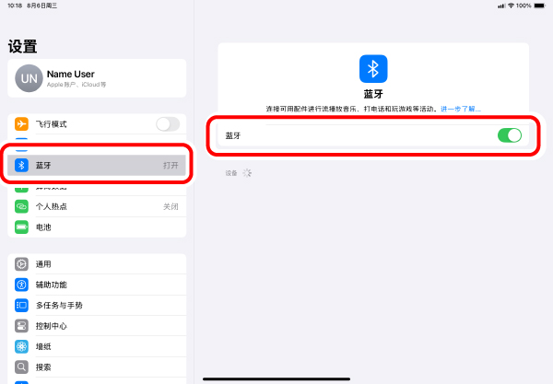
Task: Open Personal Hotspot (个人热点) icon
Action: [22, 206]
